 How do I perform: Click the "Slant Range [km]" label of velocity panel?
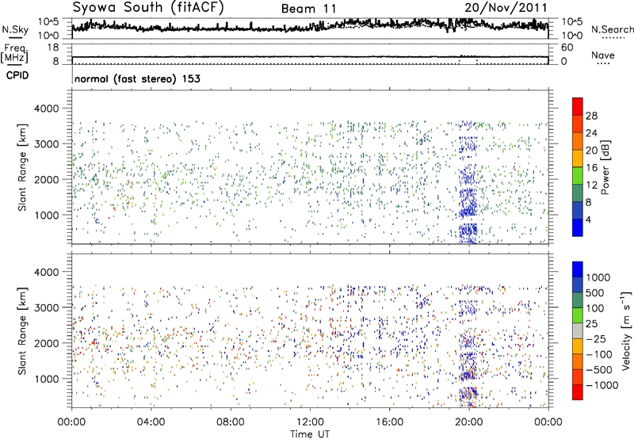pyautogui.click(x=22, y=331)
